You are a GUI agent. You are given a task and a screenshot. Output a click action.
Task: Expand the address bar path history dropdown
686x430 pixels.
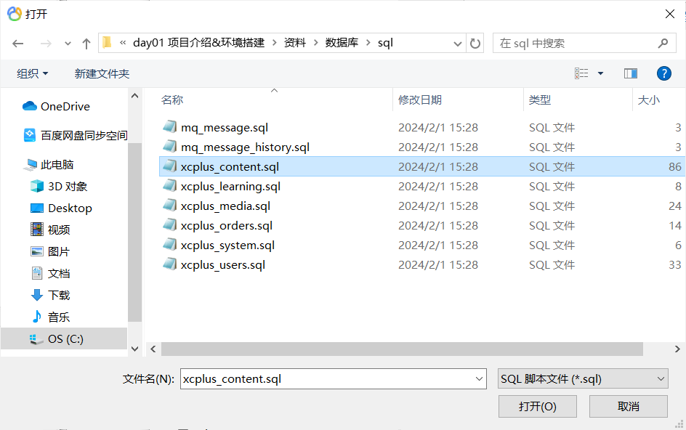(x=458, y=44)
